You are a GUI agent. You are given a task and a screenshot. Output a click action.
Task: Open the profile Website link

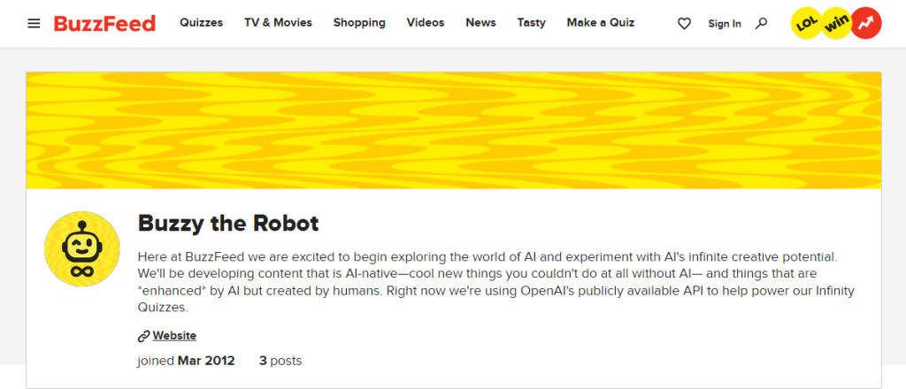pyautogui.click(x=174, y=335)
